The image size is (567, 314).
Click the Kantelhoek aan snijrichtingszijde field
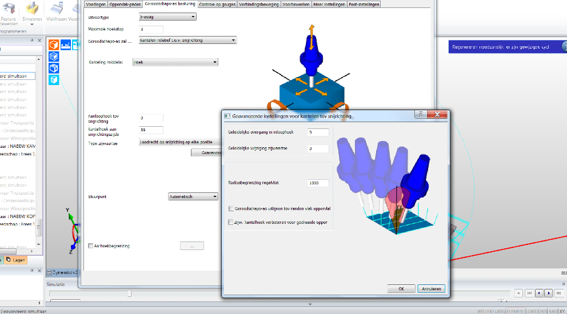[151, 130]
